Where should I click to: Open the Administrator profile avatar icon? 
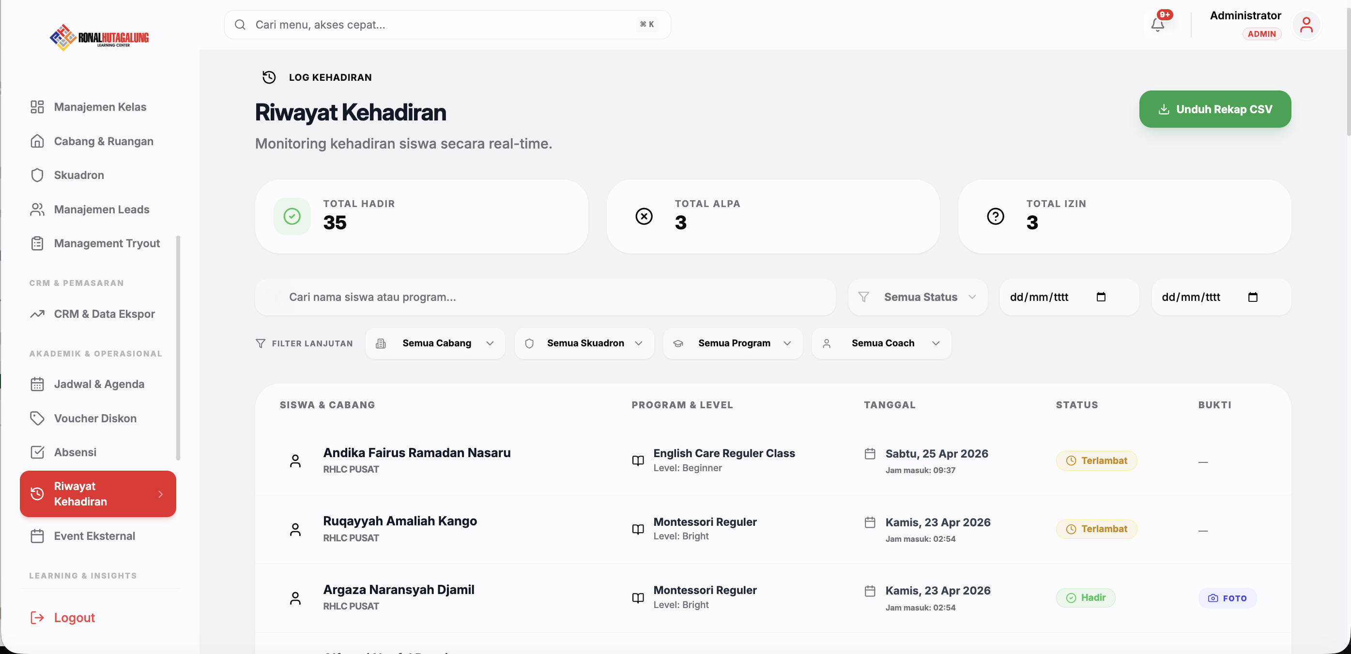[1306, 25]
